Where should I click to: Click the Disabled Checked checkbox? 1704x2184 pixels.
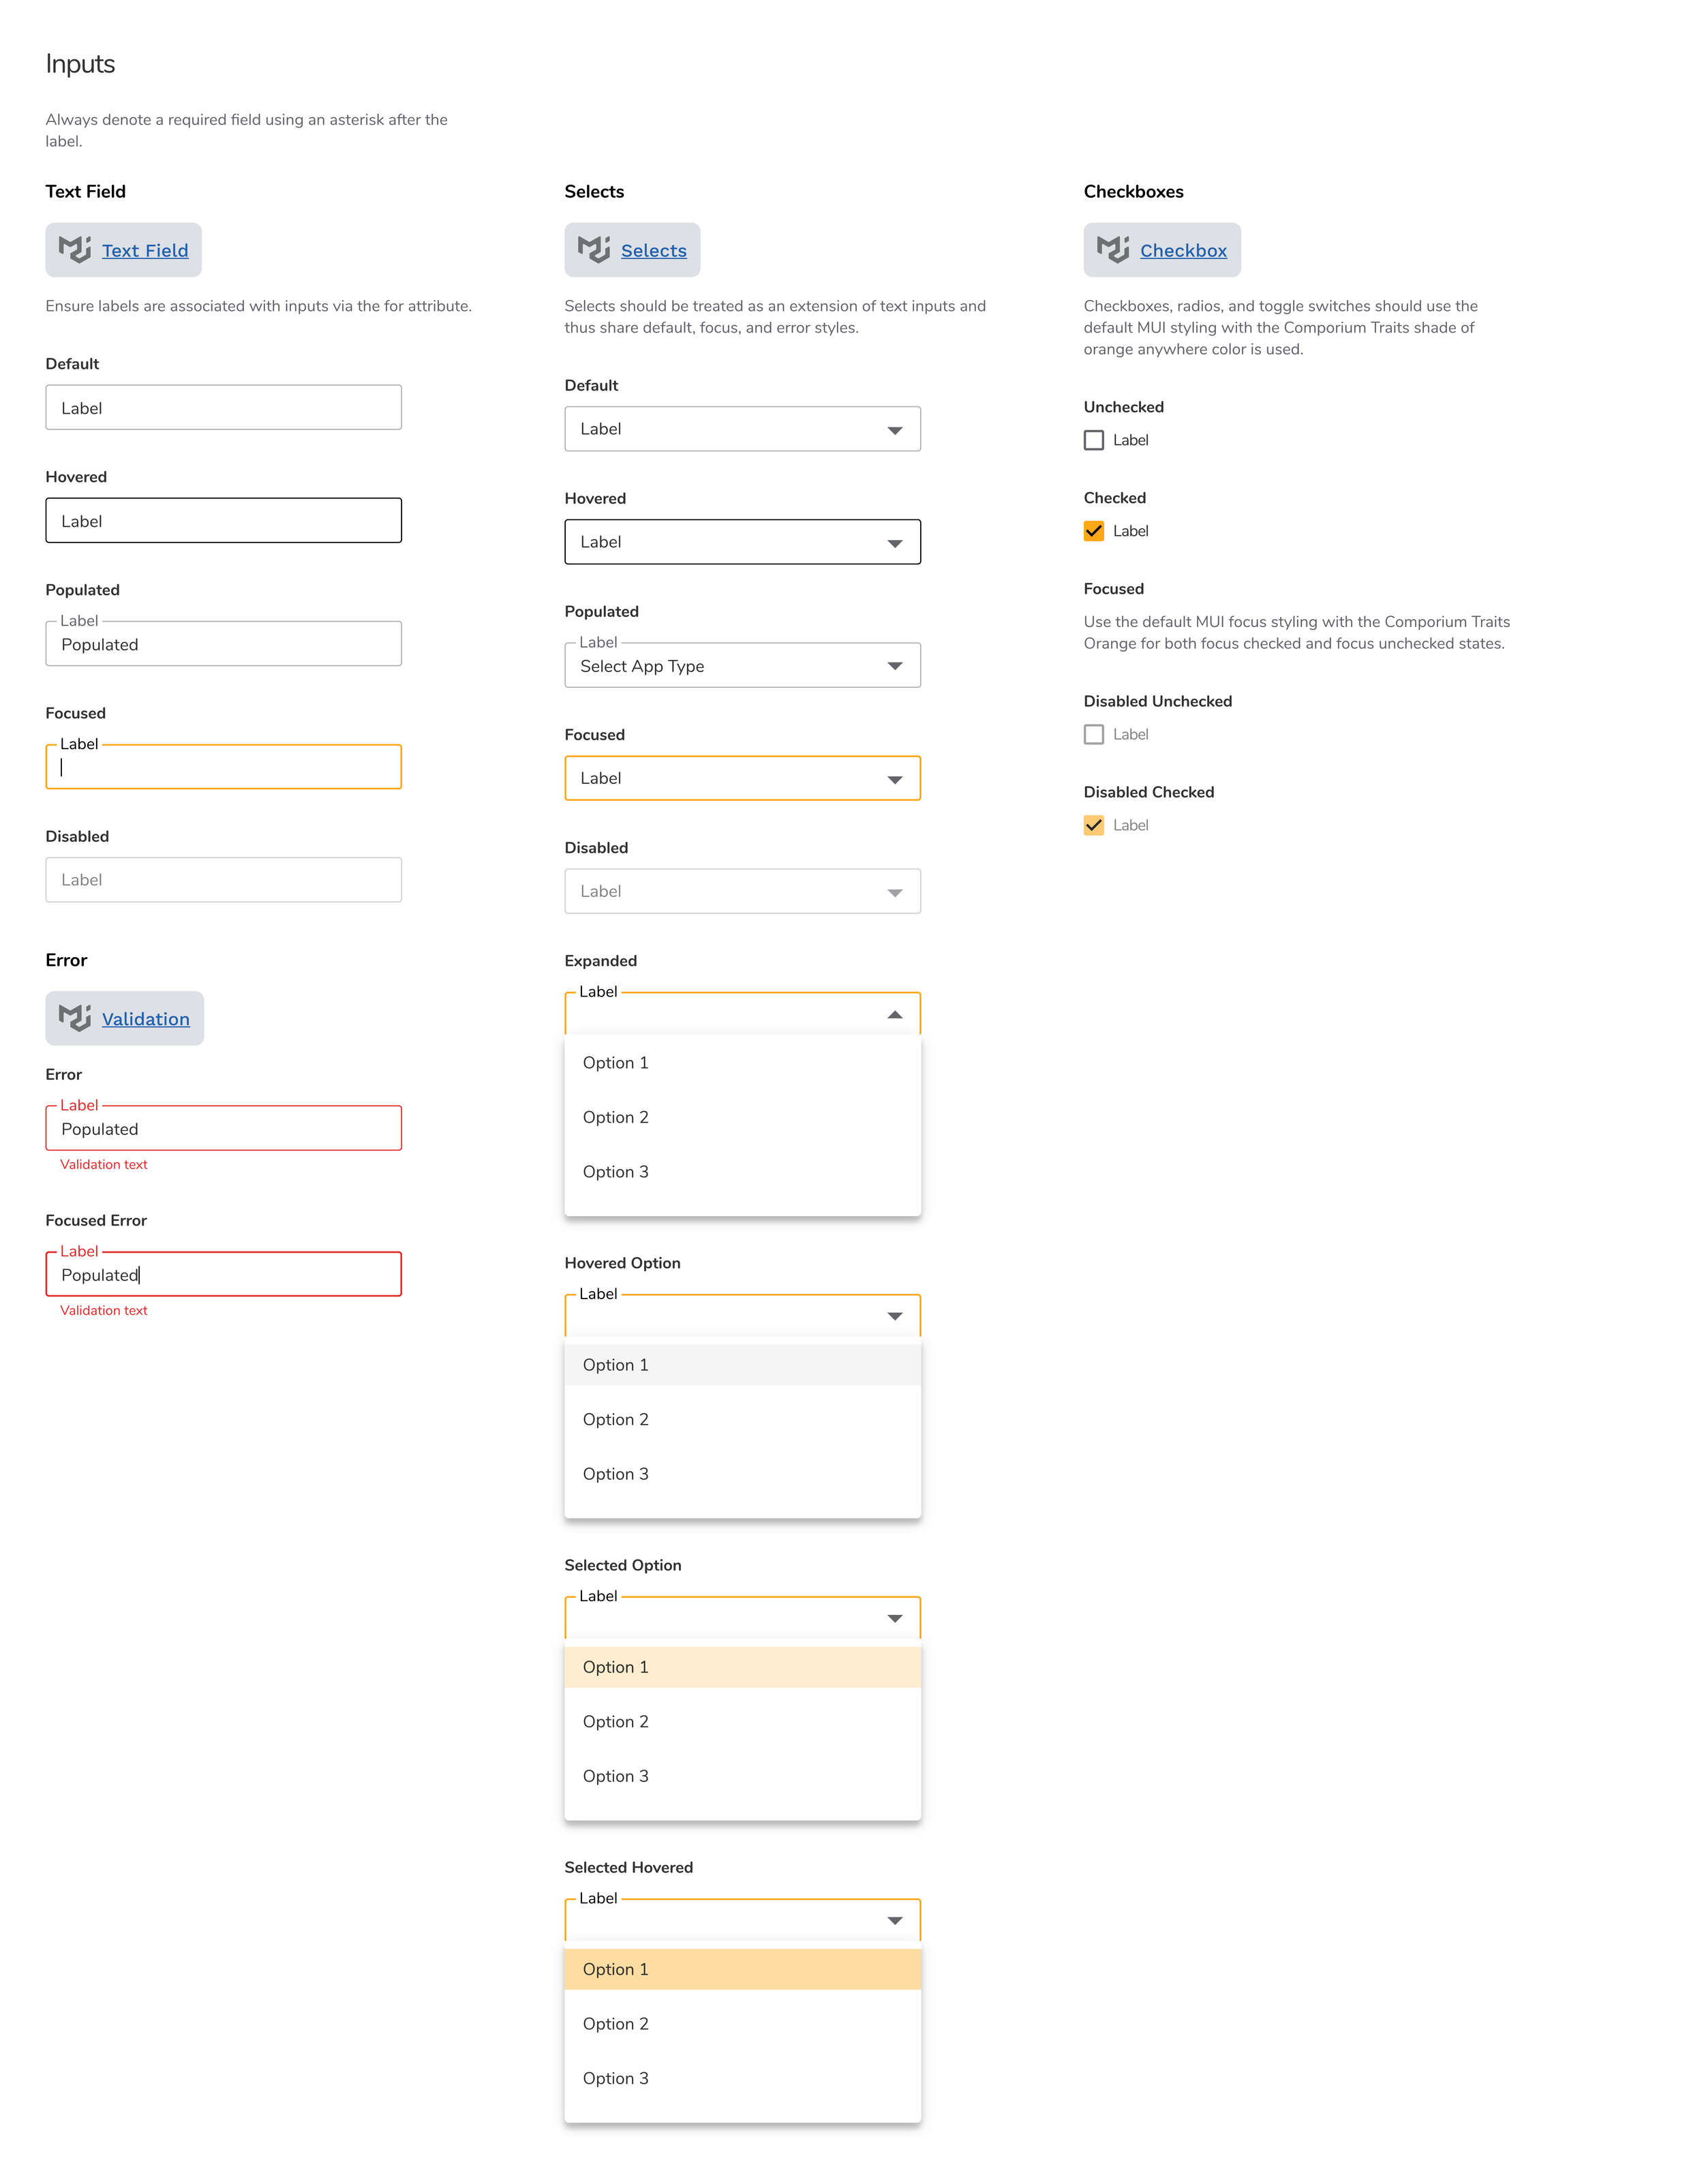[1093, 825]
